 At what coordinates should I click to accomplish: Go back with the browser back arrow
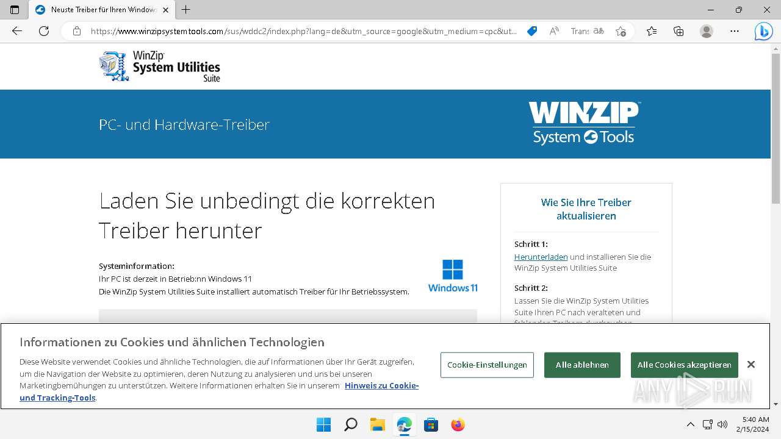click(17, 31)
